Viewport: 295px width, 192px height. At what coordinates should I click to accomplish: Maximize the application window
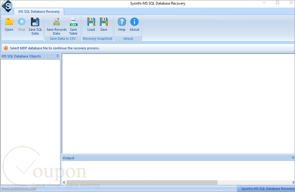[278, 3]
